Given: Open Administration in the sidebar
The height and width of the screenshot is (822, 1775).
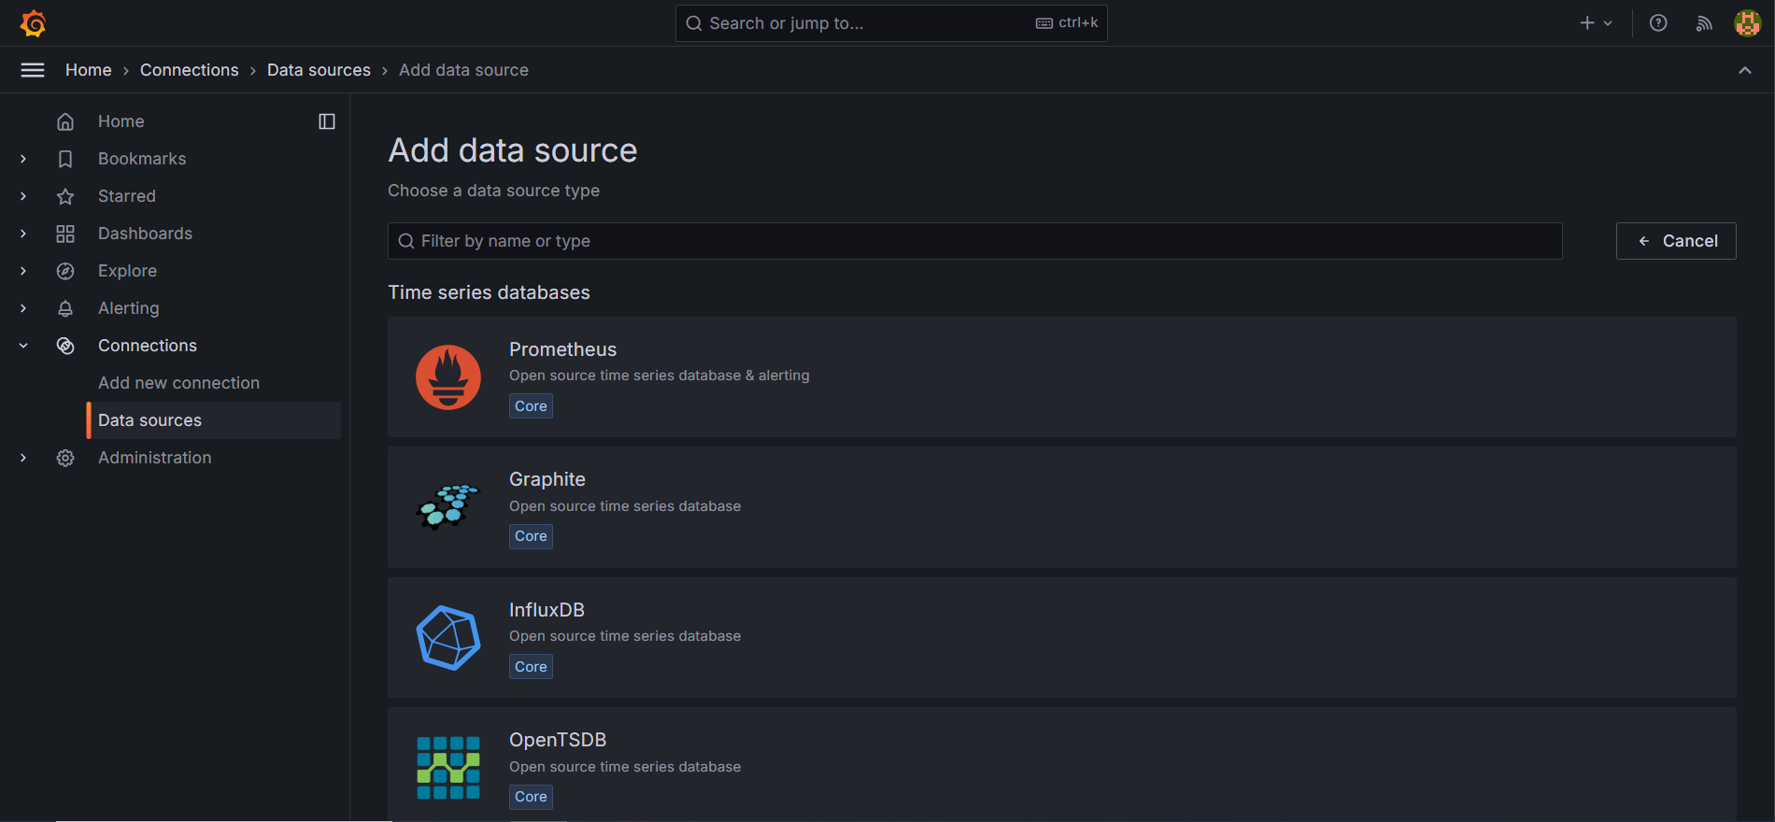Looking at the screenshot, I should [x=154, y=458].
